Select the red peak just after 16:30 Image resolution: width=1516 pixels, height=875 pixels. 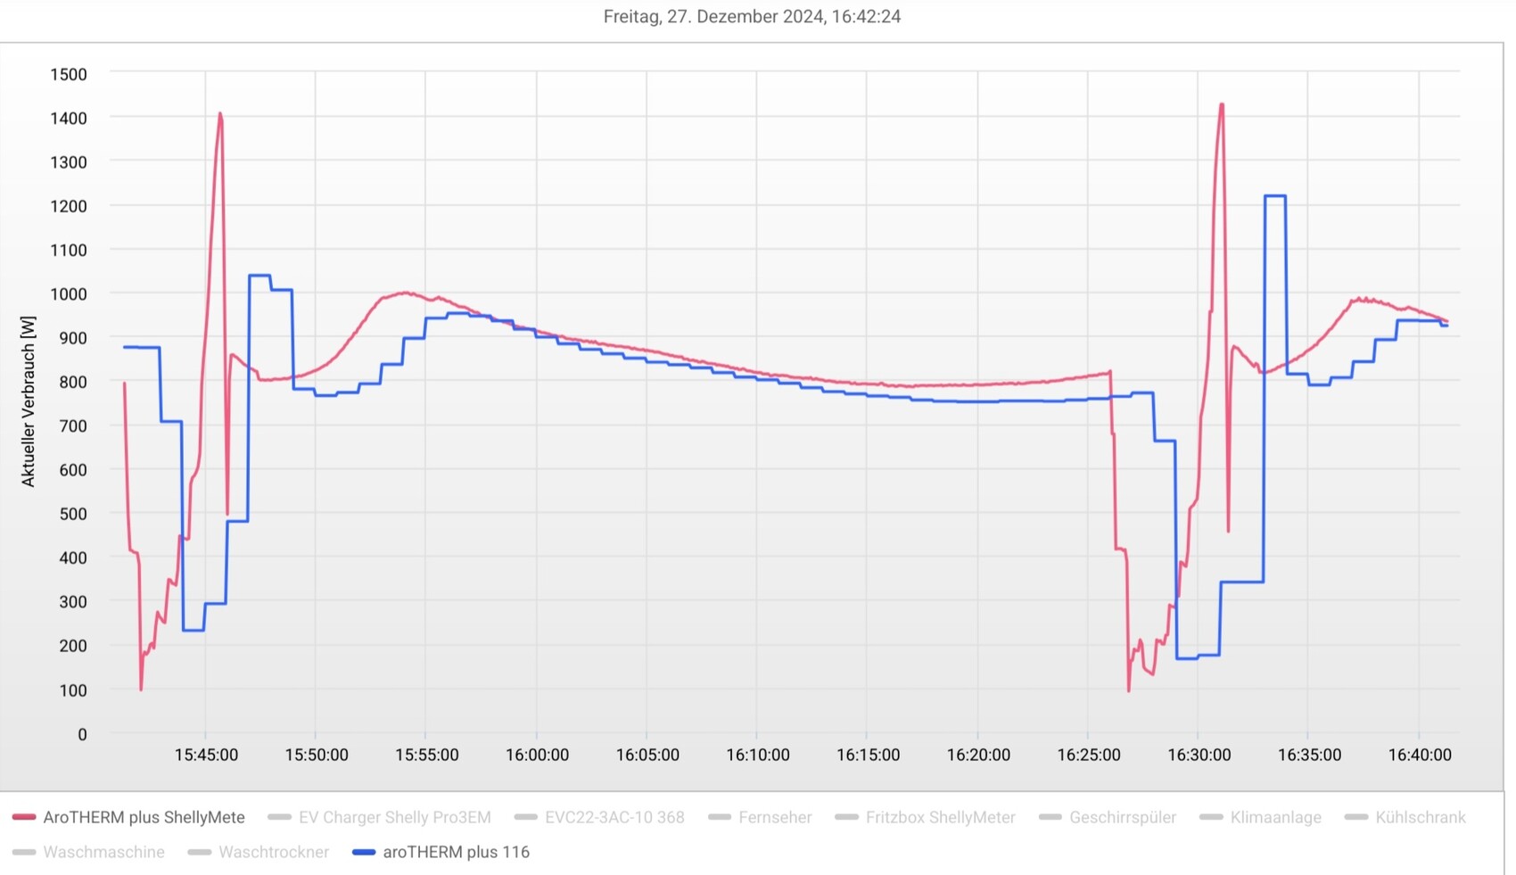1222,105
